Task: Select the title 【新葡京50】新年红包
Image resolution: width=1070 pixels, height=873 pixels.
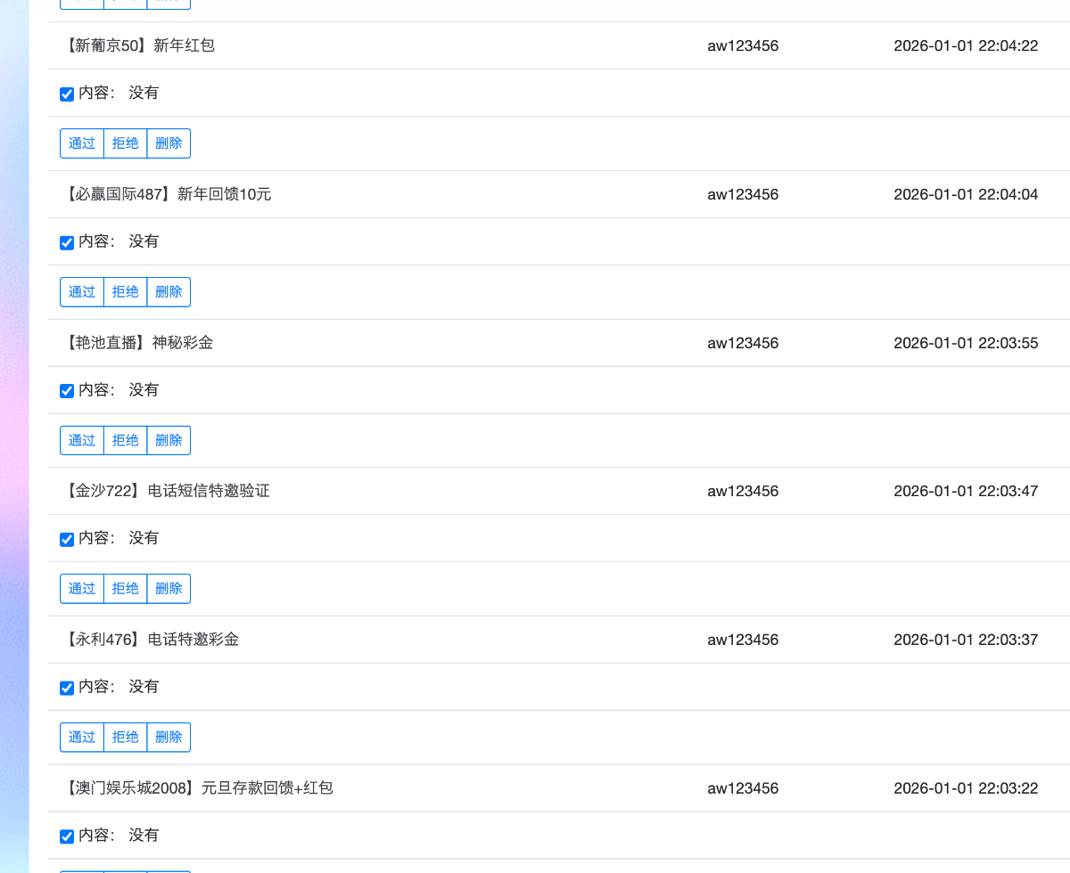Action: 138,45
